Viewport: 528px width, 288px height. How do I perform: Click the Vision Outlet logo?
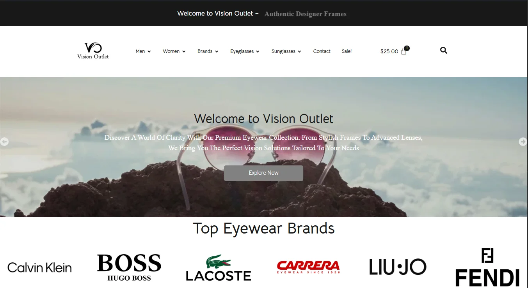[x=93, y=51]
